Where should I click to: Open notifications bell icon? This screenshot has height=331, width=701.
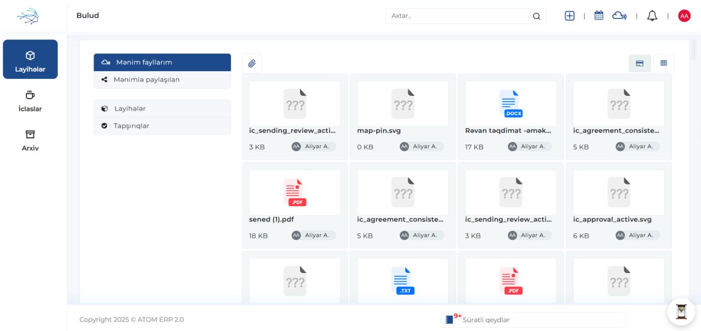652,16
